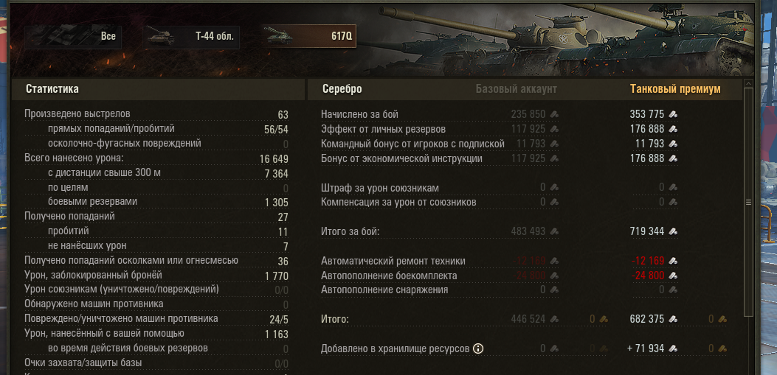Image resolution: width=777 pixels, height=375 pixels.
Task: Click the Всего нанесено урона value 16 649
Action: tap(274, 159)
